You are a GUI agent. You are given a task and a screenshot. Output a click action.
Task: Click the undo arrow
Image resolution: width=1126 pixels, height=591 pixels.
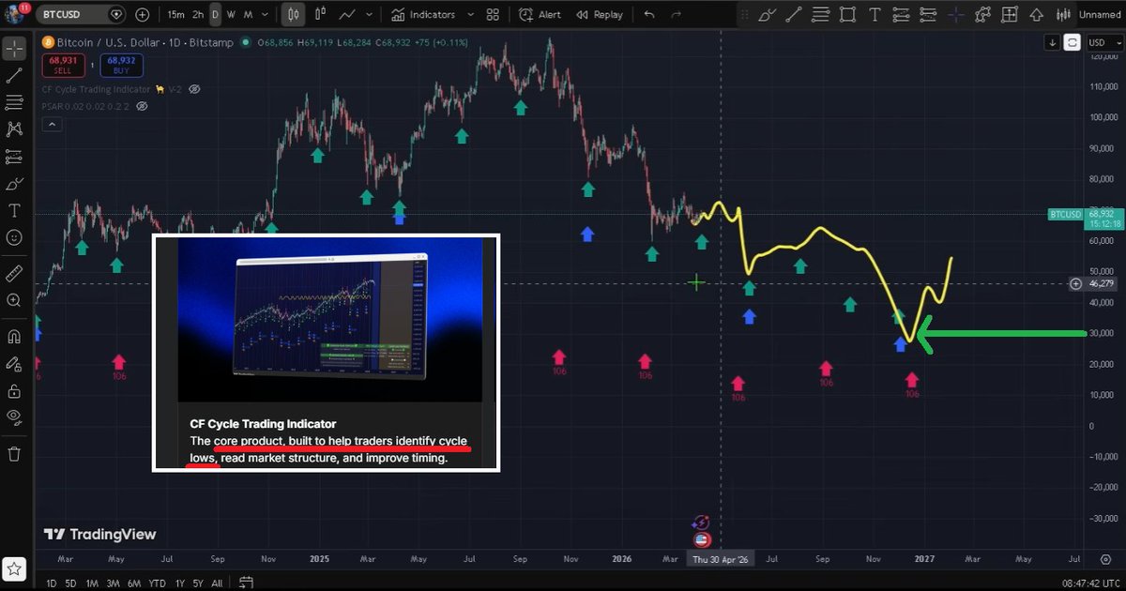[x=649, y=15]
